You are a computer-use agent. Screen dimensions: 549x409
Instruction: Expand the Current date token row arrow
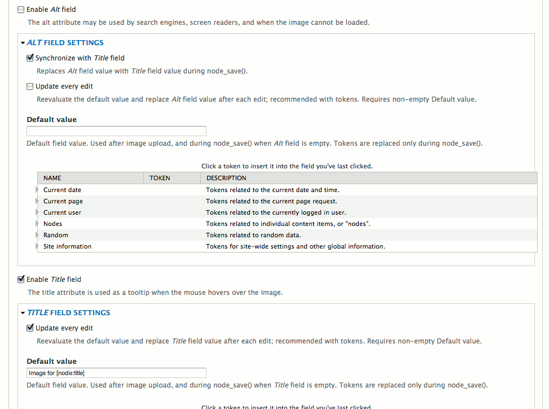coord(37,190)
